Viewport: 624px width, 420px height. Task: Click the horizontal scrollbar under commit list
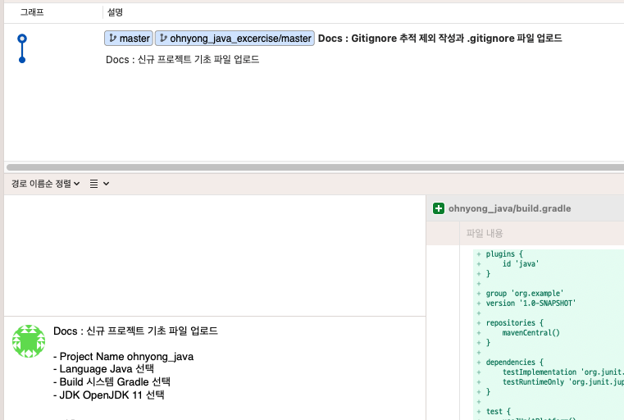[x=315, y=167]
